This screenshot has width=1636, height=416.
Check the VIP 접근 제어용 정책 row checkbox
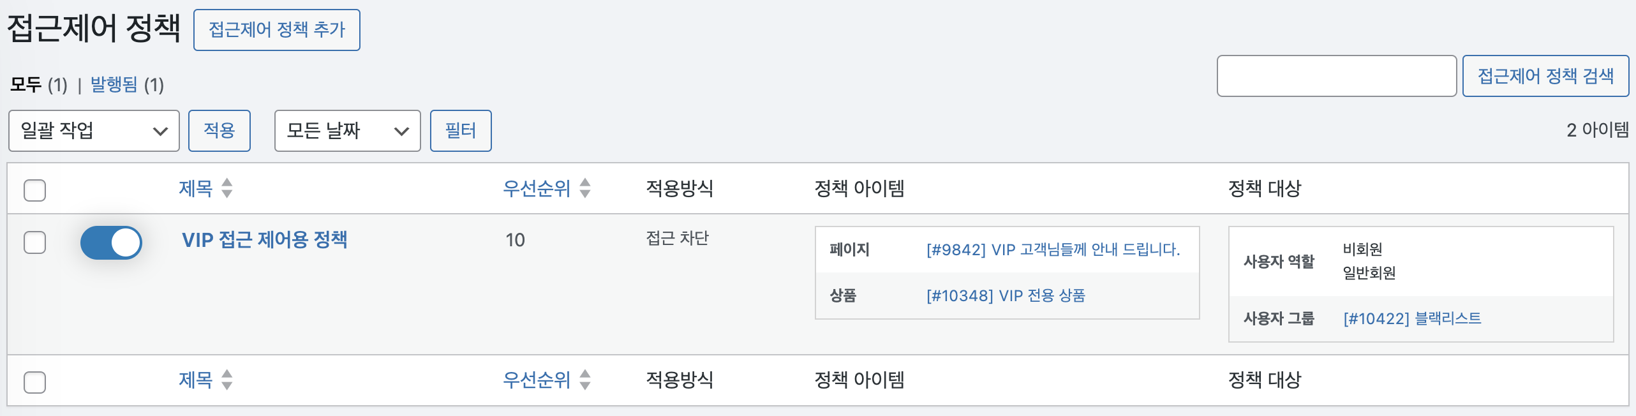pos(34,242)
